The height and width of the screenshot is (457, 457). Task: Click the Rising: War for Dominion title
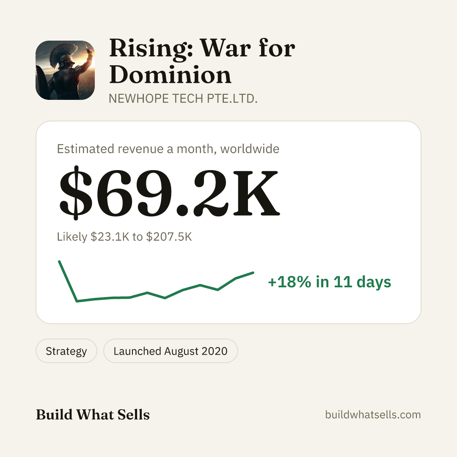coord(202,61)
